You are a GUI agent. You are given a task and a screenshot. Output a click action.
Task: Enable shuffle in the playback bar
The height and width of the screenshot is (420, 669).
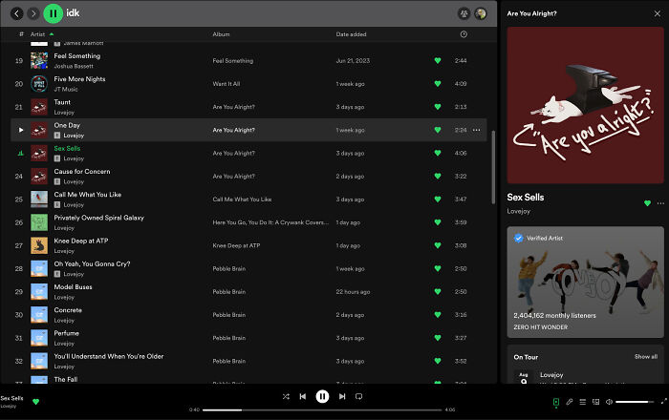coord(286,396)
